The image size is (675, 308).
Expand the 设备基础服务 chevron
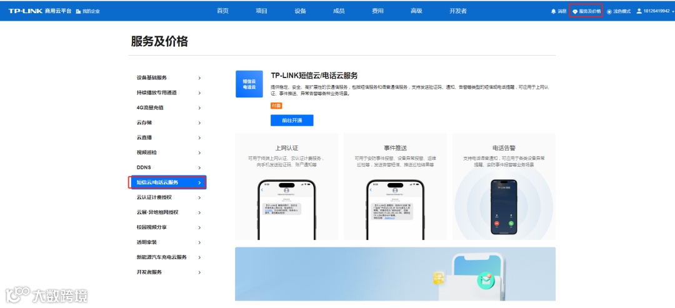pyautogui.click(x=199, y=78)
